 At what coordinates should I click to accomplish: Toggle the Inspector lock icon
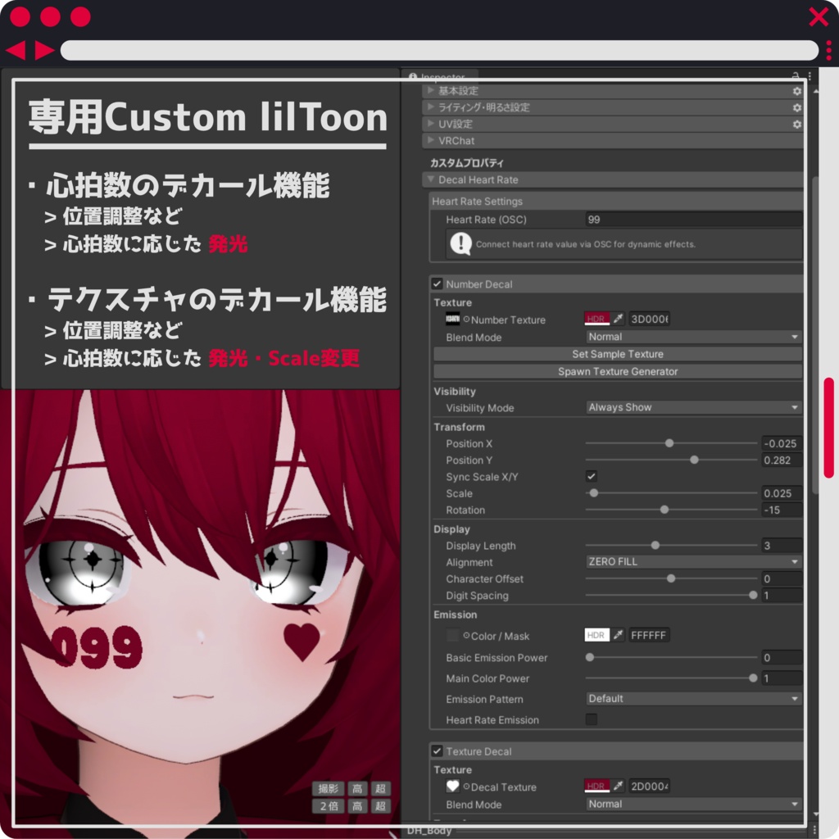[x=796, y=75]
